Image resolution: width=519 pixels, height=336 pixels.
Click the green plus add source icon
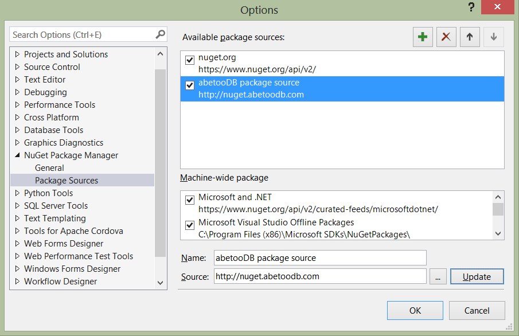point(423,37)
